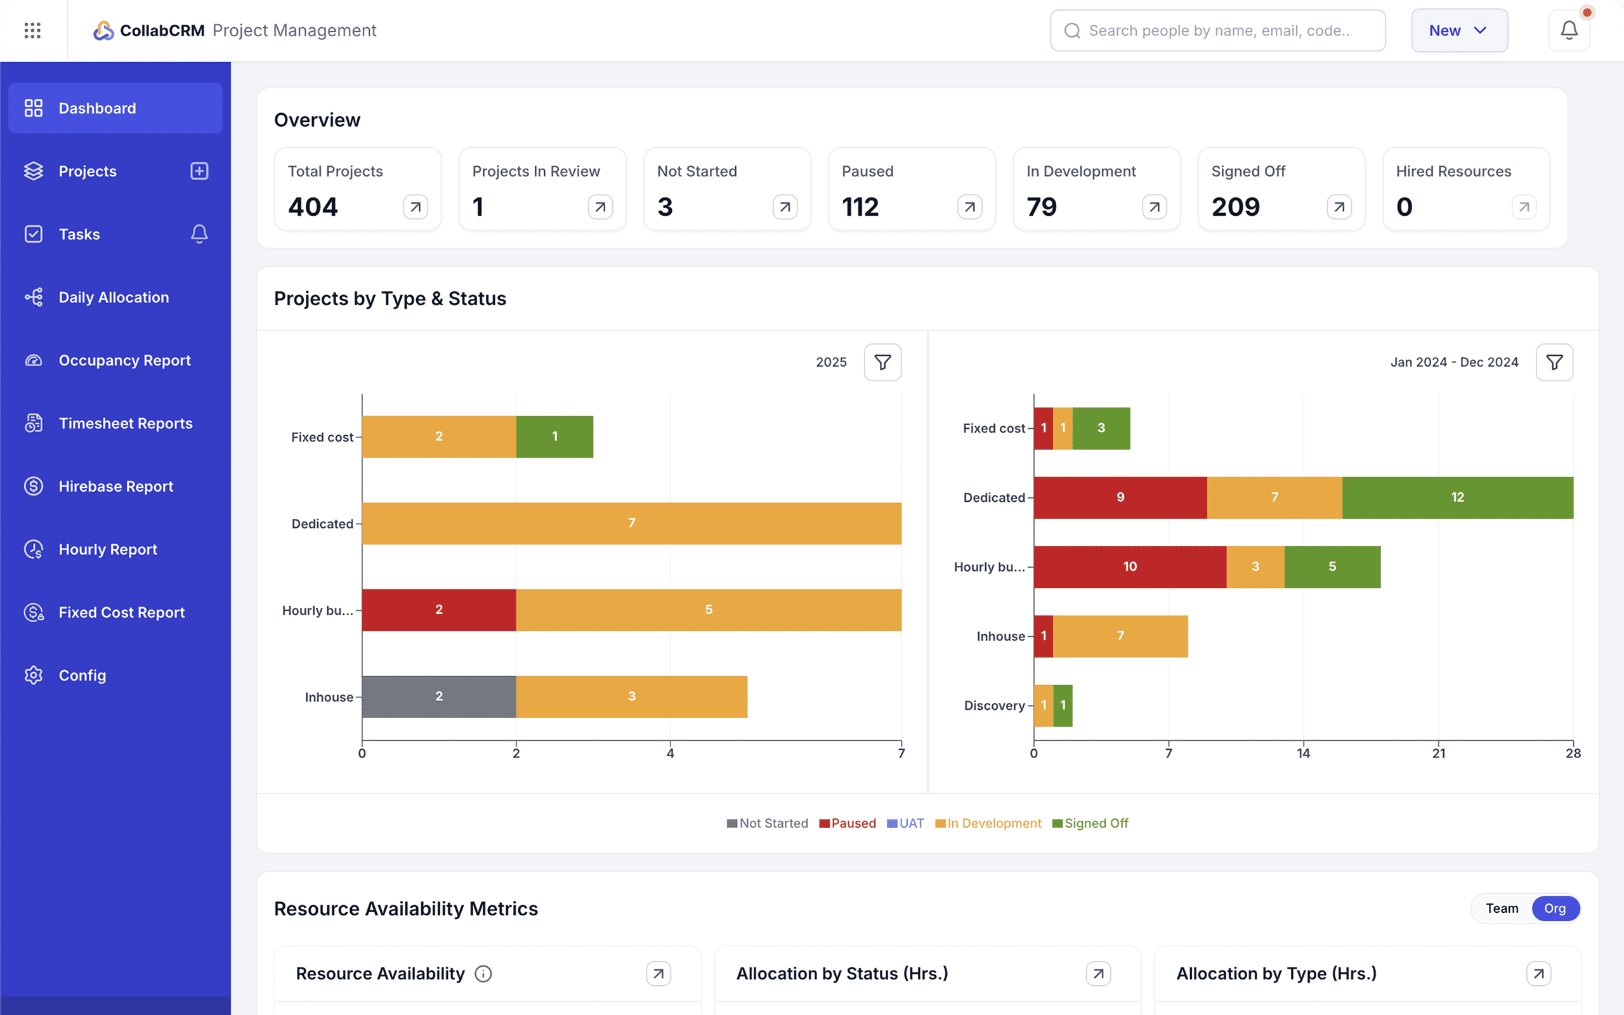Viewport: 1624px width, 1015px height.
Task: Expand the New dropdown button
Action: click(x=1459, y=30)
